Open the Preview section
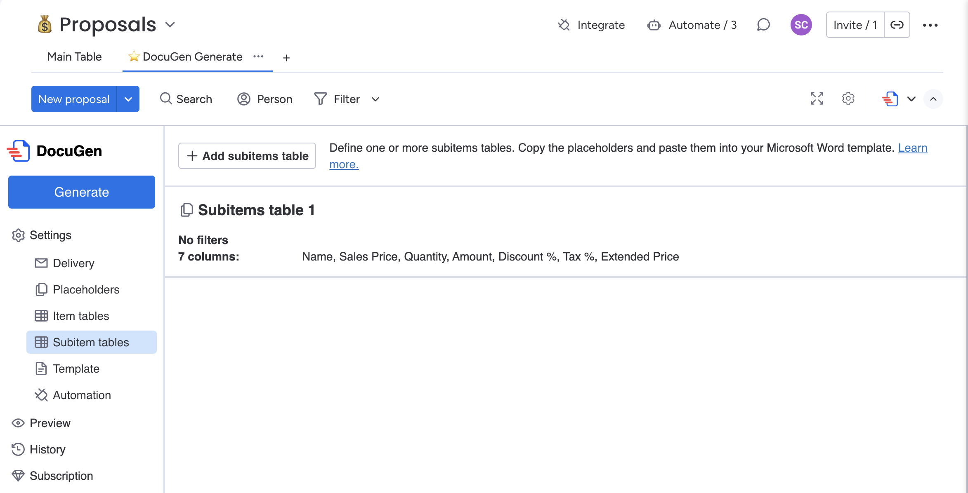 pos(41,423)
